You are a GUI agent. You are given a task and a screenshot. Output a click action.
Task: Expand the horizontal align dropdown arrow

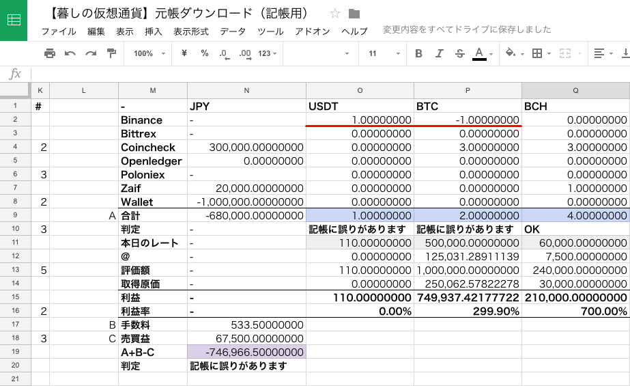[611, 54]
